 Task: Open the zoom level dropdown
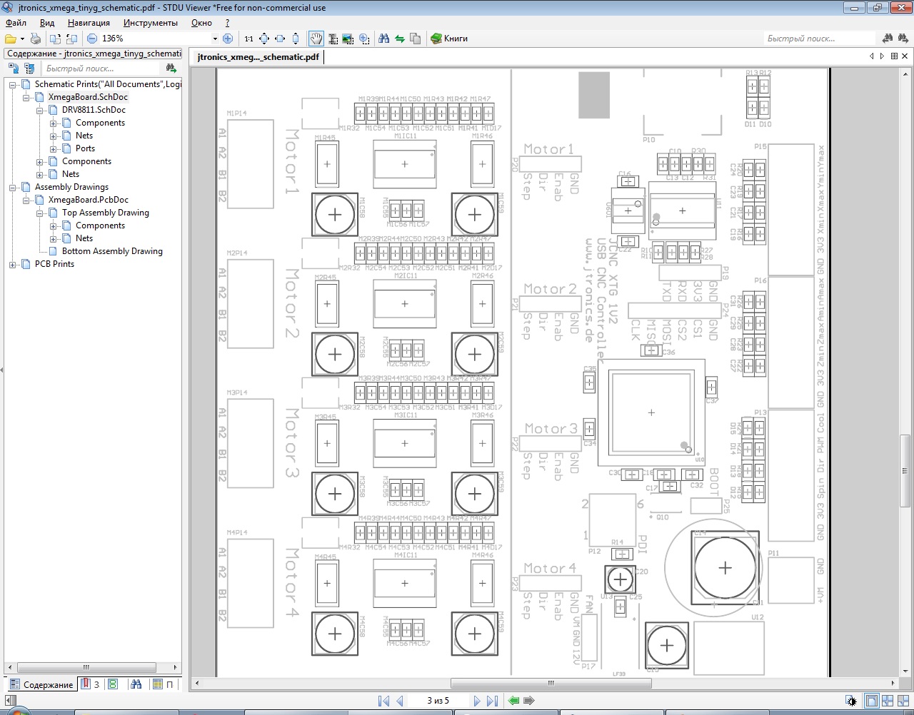click(x=215, y=39)
